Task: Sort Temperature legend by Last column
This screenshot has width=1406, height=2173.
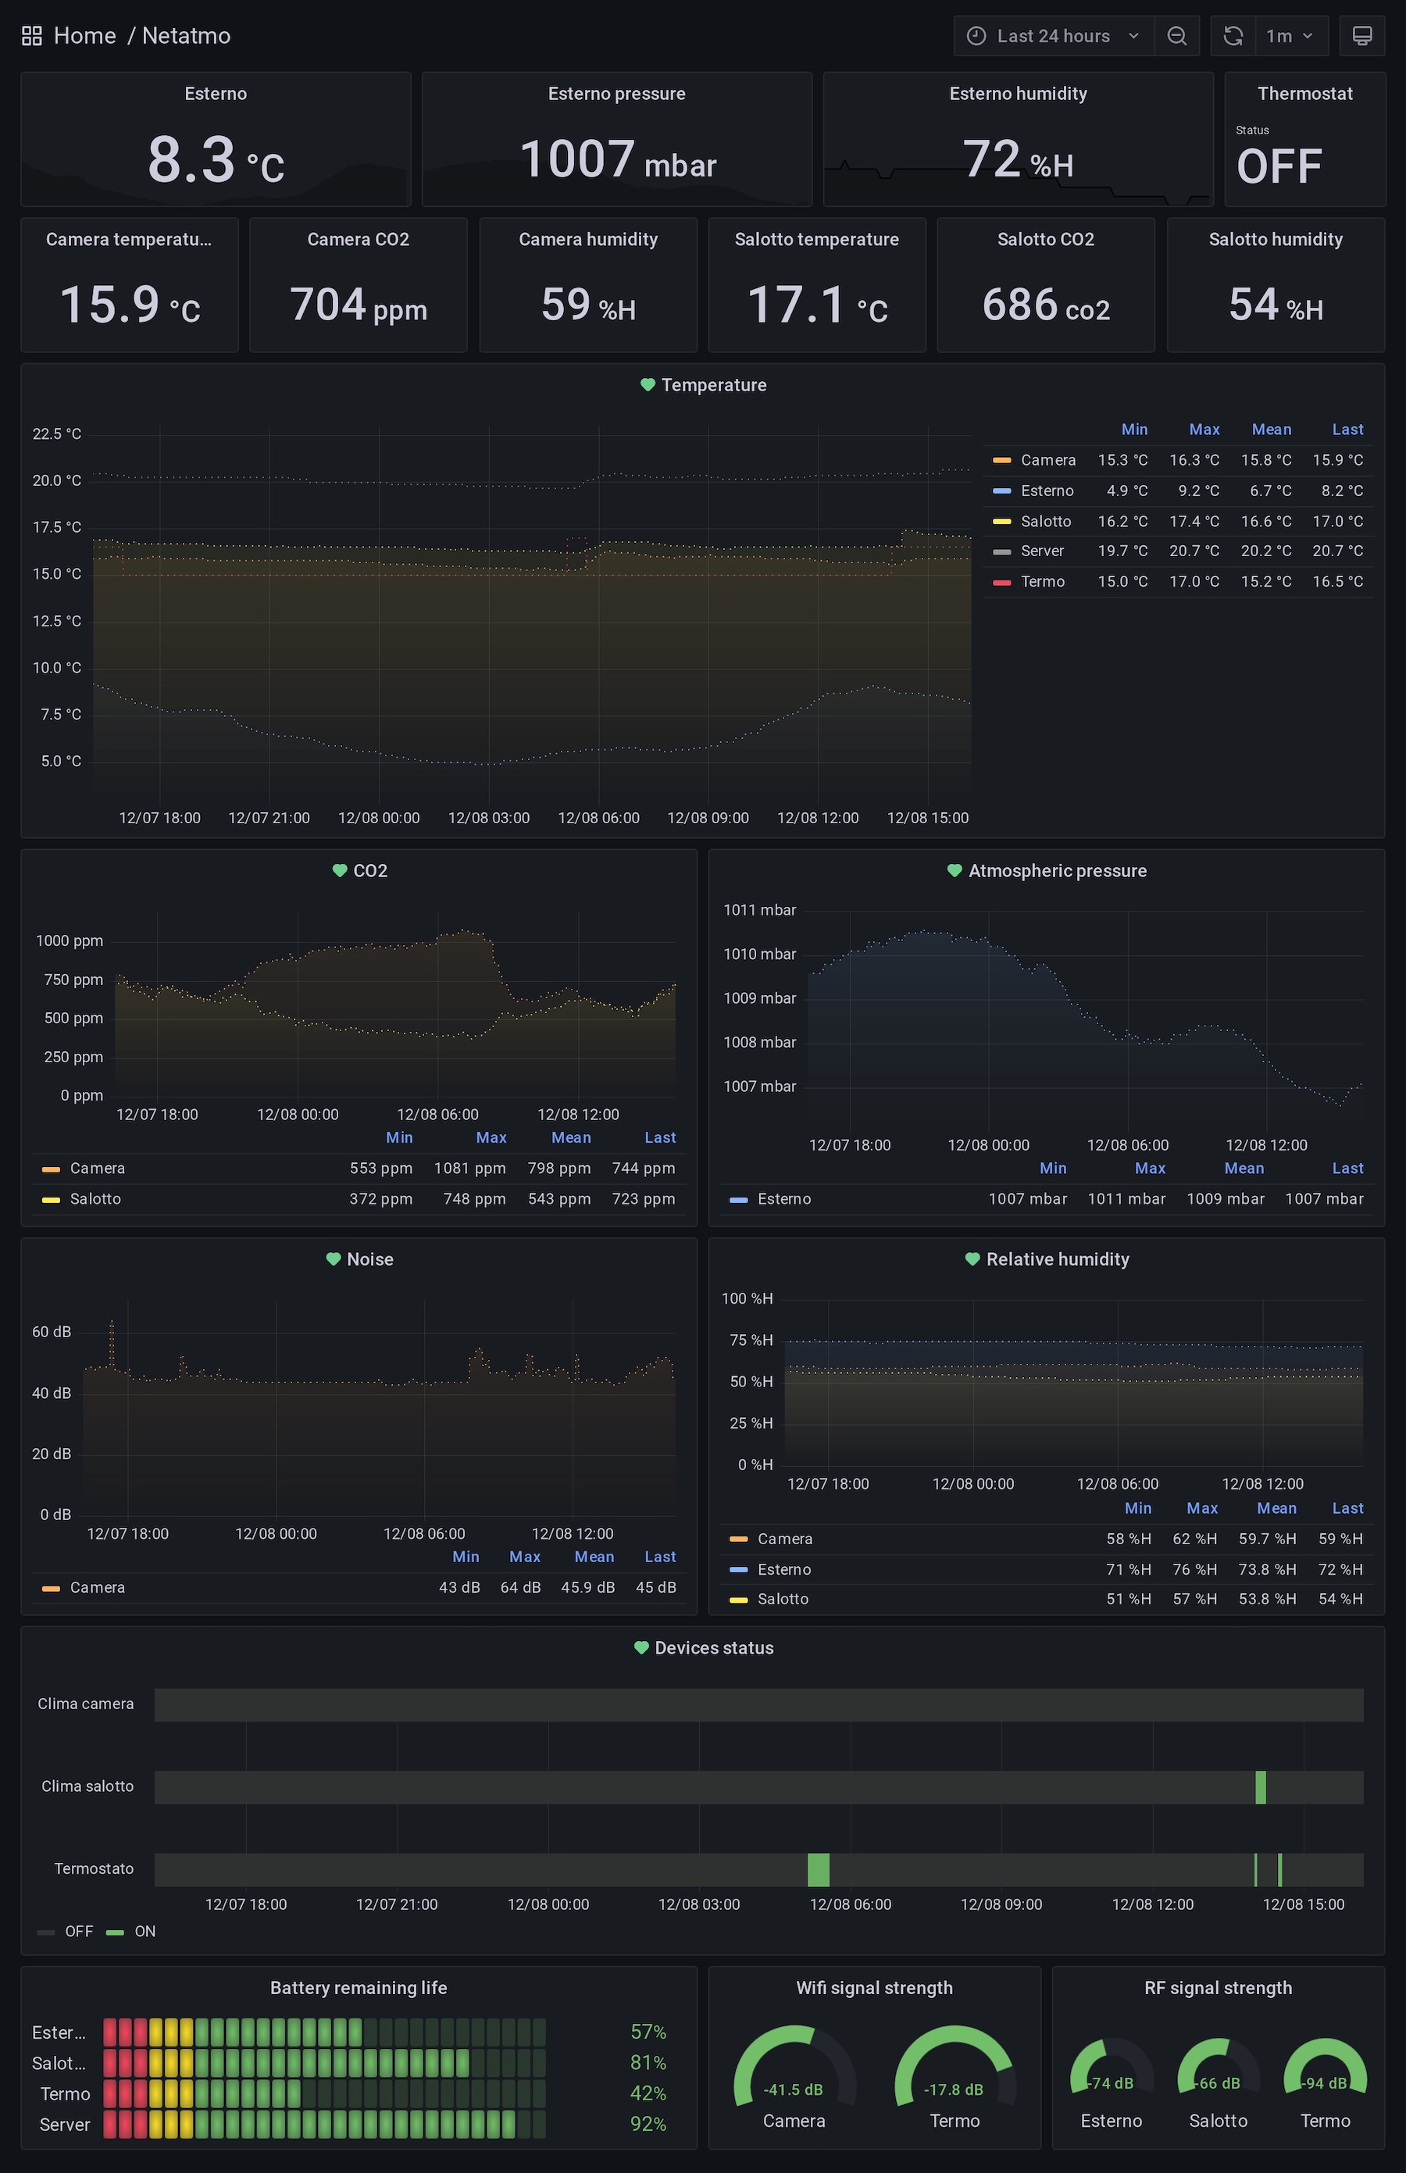Action: click(x=1347, y=429)
